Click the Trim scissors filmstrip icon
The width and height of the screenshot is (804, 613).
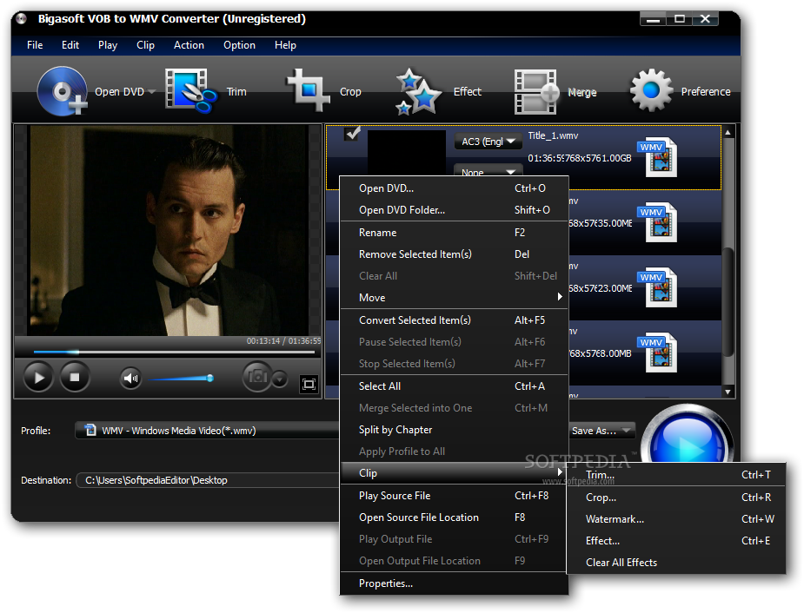pos(190,90)
